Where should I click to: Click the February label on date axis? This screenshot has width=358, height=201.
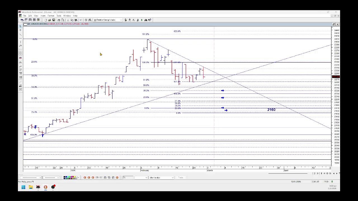(145, 170)
